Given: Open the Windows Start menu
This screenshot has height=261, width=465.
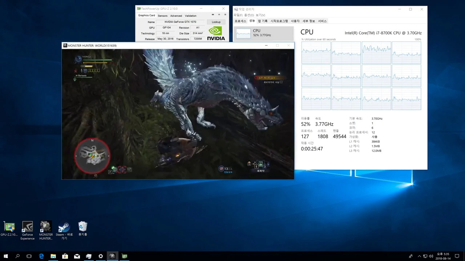Looking at the screenshot, I should pos(6,256).
